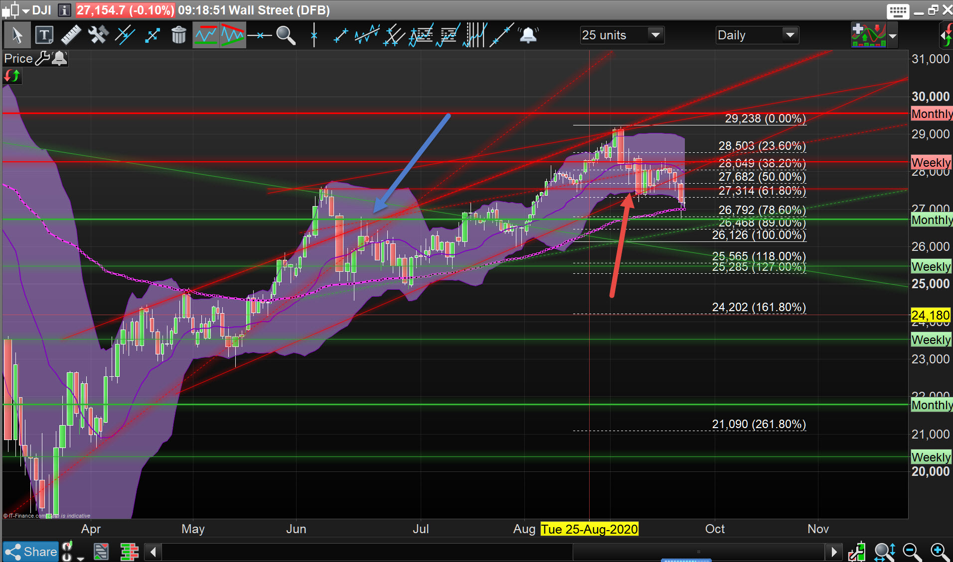The image size is (953, 562).
Task: Click the horizontal scrollbar thumb
Action: pos(699,552)
